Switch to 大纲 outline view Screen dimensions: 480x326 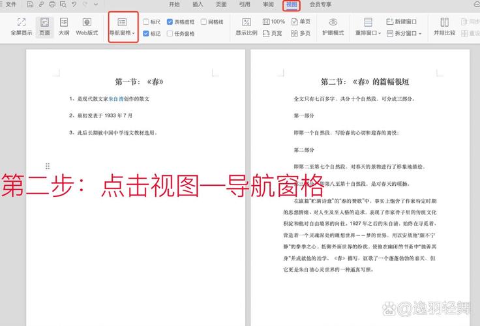(x=64, y=27)
